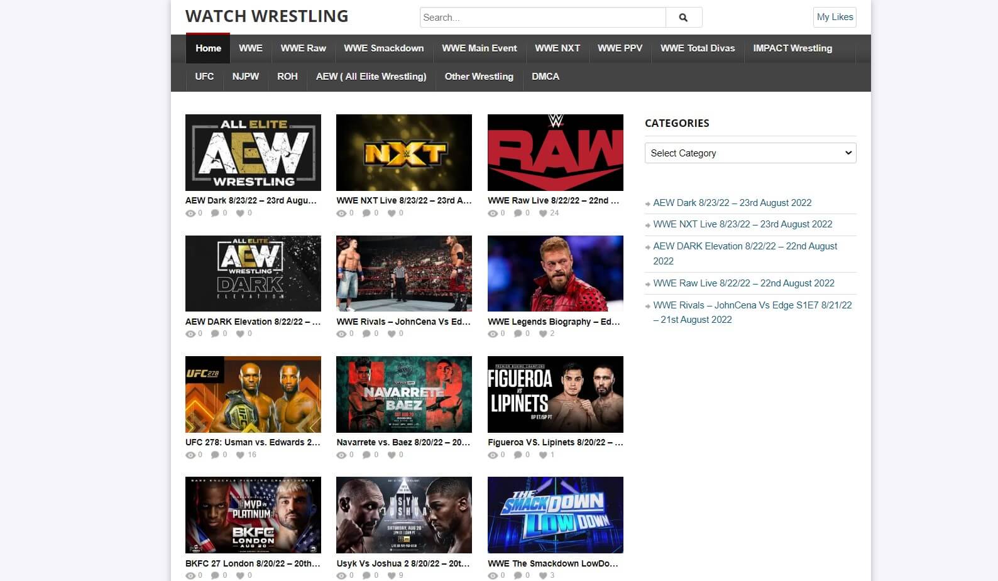Click inside the Search text field
Viewport: 998px width, 581px height.
coord(543,18)
